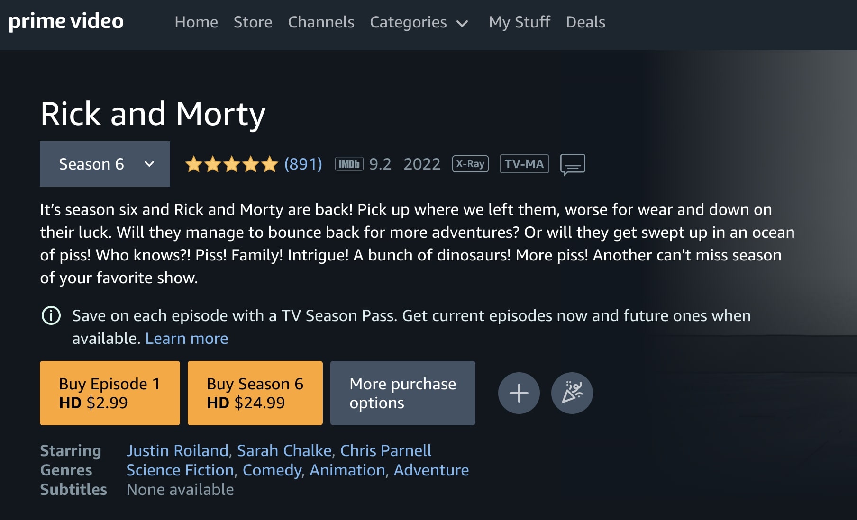
Task: Open the Channels menu item
Action: 321,22
